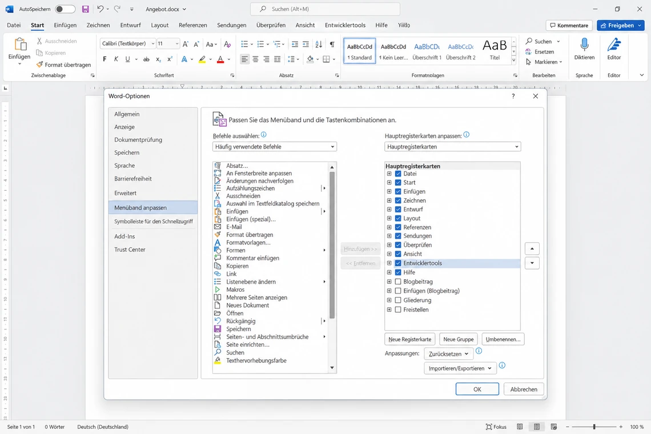The height and width of the screenshot is (434, 651).
Task: Open help with the question mark icon
Action: 513,96
